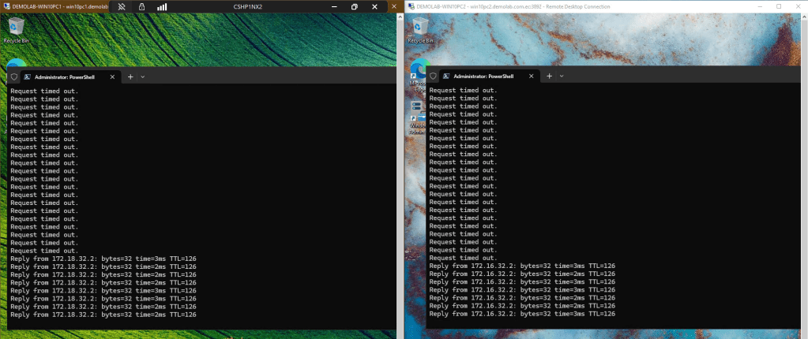Open the Server Manager shortcut on the WIN10PC2 desktop

(x=417, y=105)
